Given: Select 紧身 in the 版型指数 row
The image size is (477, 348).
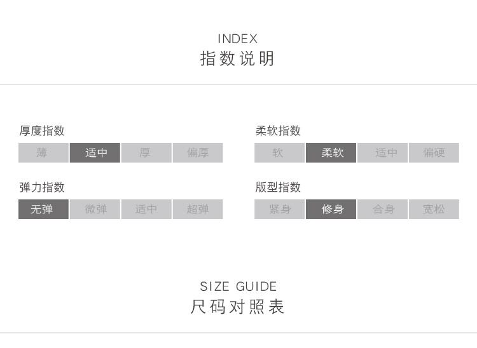Looking at the screenshot, I should [279, 209].
